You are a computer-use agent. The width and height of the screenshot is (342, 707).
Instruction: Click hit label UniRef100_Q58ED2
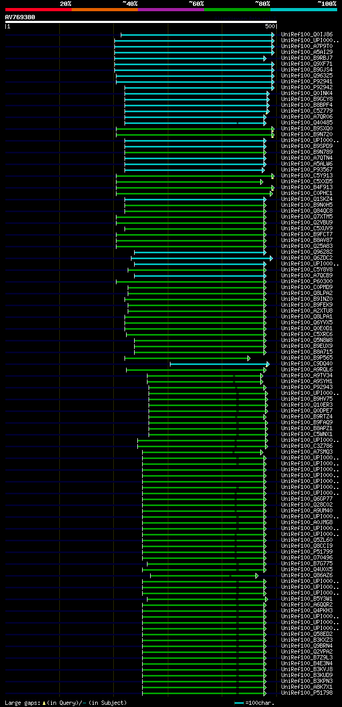[x=307, y=634]
